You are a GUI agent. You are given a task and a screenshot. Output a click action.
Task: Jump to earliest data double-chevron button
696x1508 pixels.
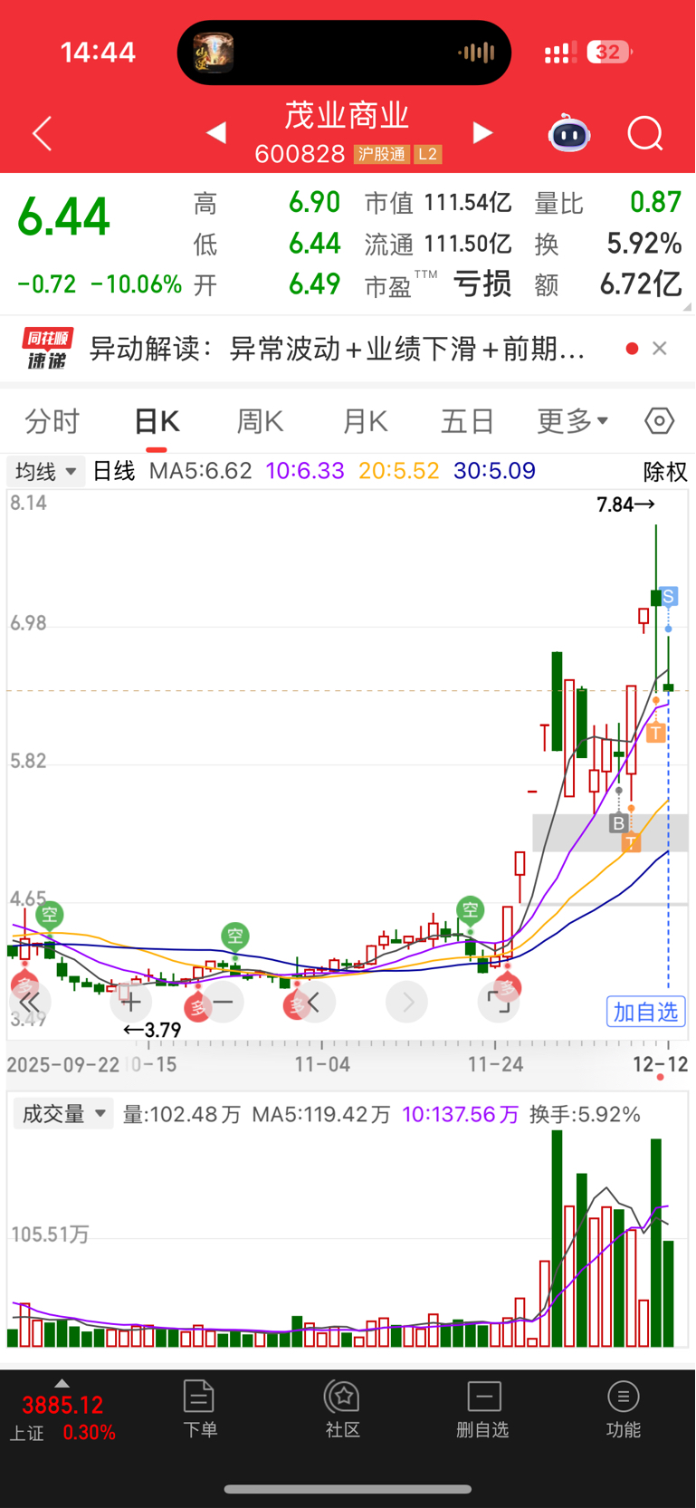pyautogui.click(x=31, y=1003)
